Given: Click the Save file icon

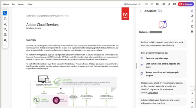Looking at the screenshot, I should (x=146, y=4).
